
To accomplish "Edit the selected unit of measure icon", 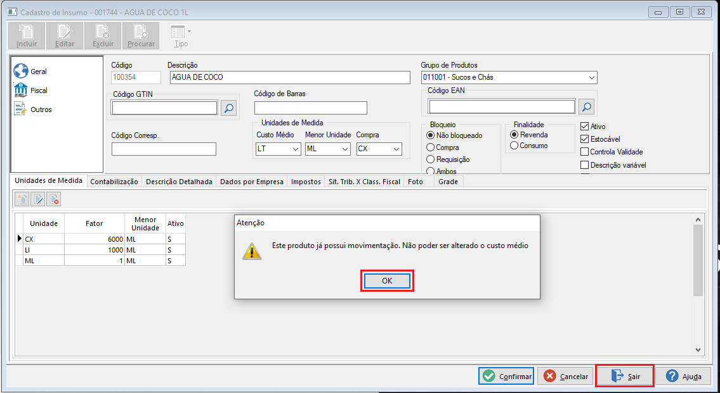I will [x=38, y=199].
